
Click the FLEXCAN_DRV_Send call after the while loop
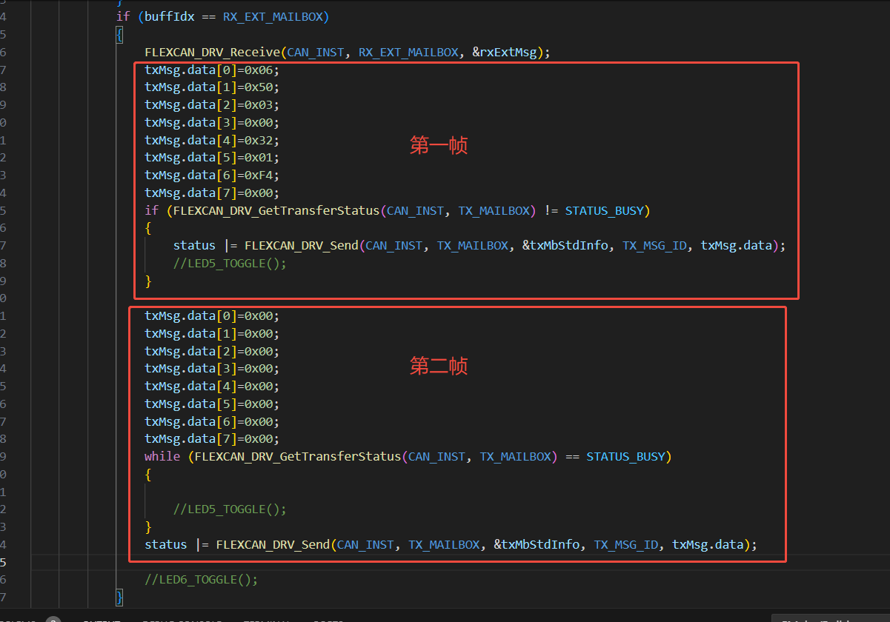(451, 545)
